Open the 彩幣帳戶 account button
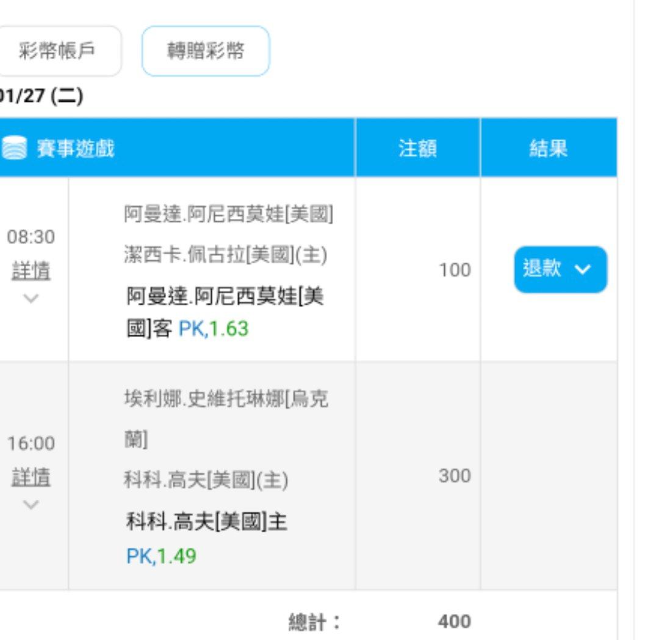Viewport: 659px width, 640px height. (57, 52)
